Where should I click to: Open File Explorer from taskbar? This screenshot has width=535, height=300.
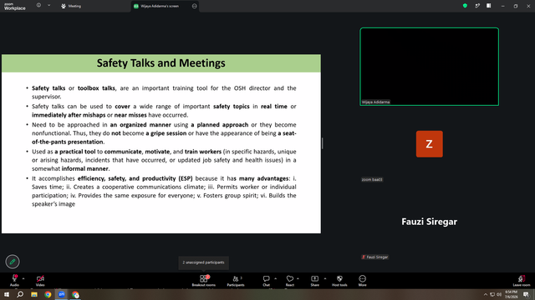pyautogui.click(x=34, y=294)
